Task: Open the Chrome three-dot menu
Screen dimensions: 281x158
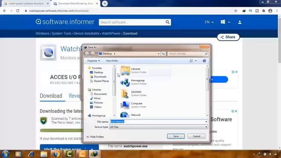Action: click(x=277, y=11)
